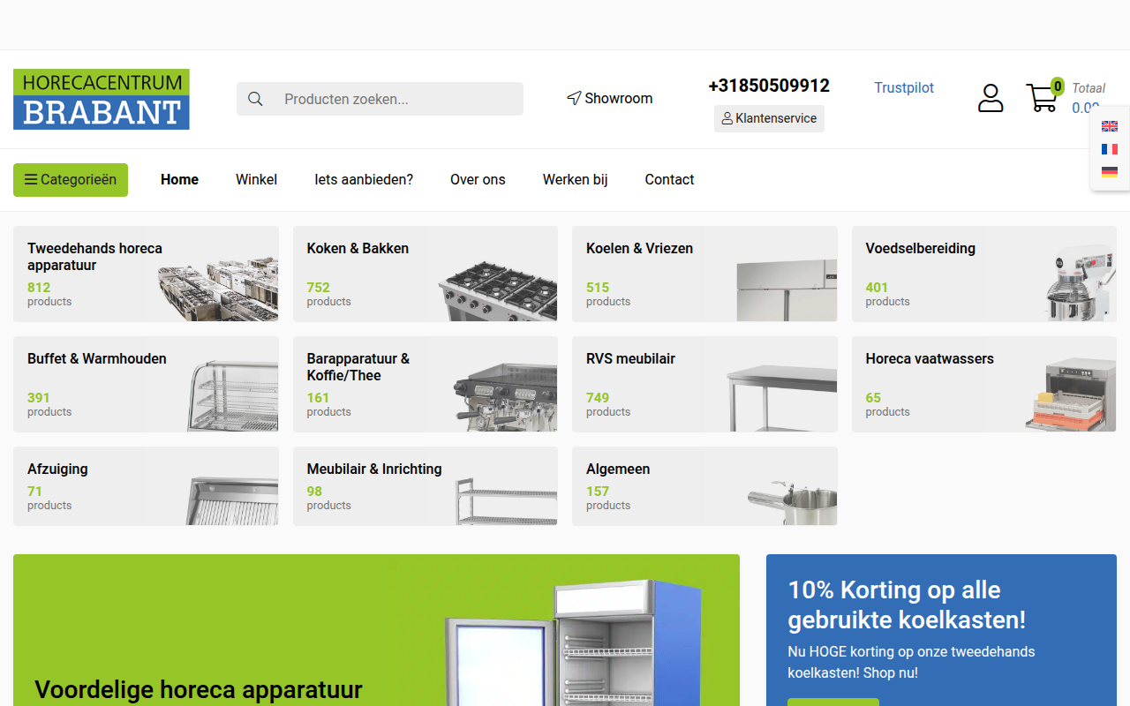The height and width of the screenshot is (706, 1130).
Task: Click the espresso machine product image
Action: (x=505, y=397)
